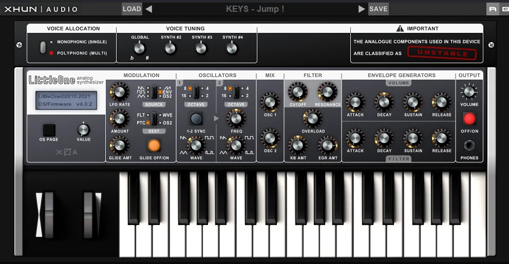Click the GLOBAL tuning knob
Screen dimensions: 509x264
(139, 48)
